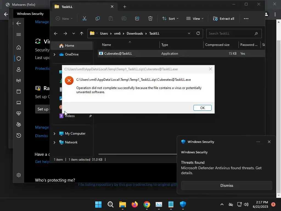The height and width of the screenshot is (211, 281).
Task: Open Videos in the navigation pane
Action: (x=70, y=116)
